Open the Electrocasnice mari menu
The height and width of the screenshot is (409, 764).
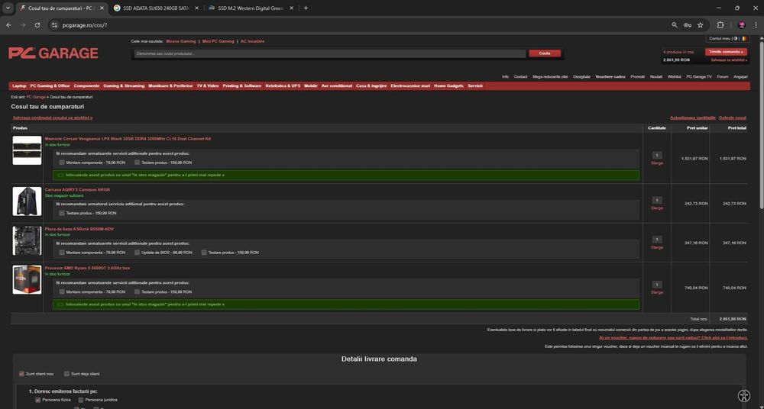[410, 85]
